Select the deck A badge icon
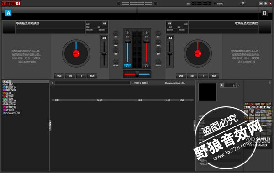274x173 pixels. click(8, 13)
